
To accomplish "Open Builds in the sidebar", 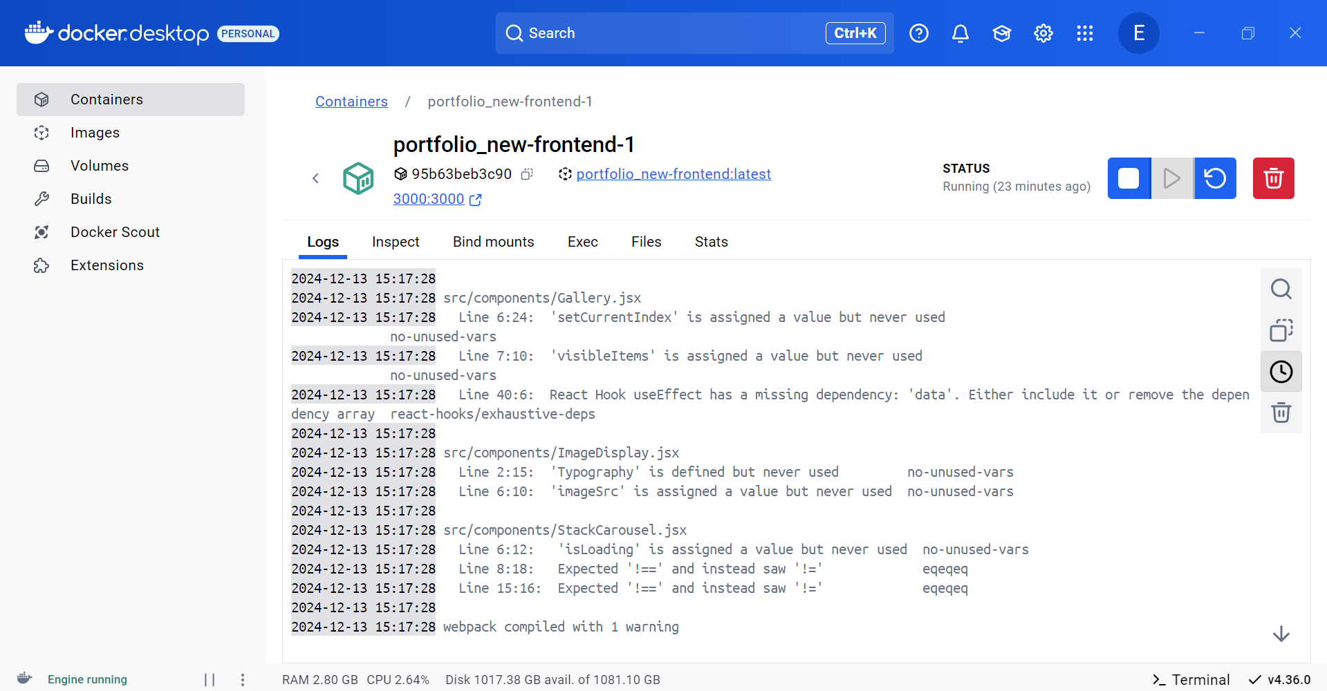I will 131,199.
